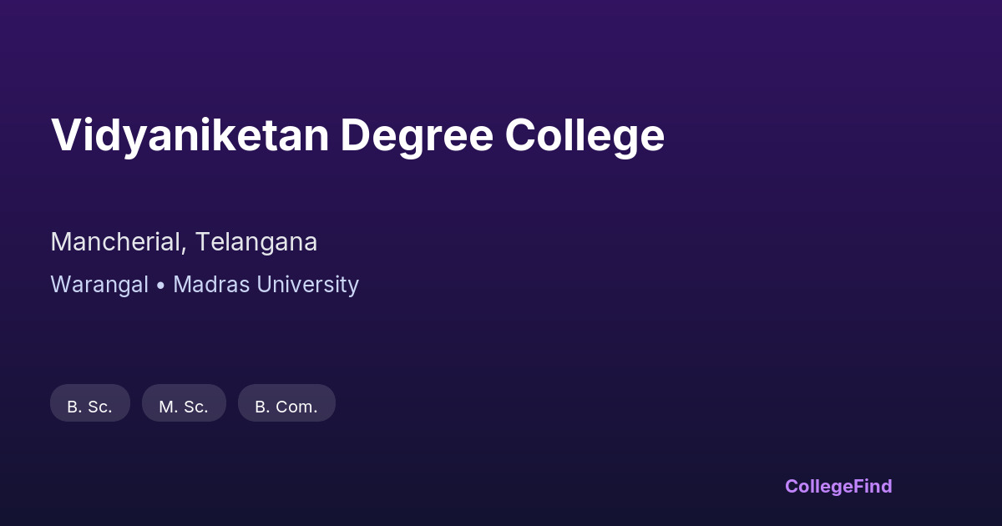Screen dimensions: 1002x526
Task: Click the Com. text in the B. Com. chip
Action: (x=297, y=407)
